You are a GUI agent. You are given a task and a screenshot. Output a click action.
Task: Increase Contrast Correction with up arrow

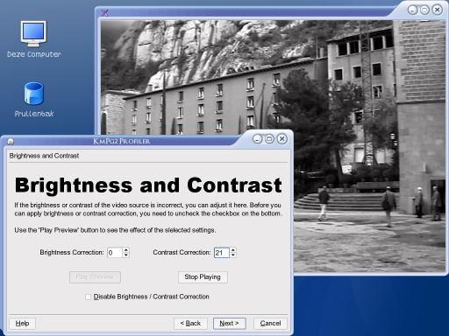[x=233, y=250]
